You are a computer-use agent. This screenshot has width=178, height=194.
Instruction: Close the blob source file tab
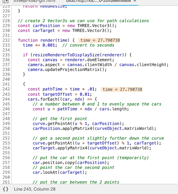[135, 1]
